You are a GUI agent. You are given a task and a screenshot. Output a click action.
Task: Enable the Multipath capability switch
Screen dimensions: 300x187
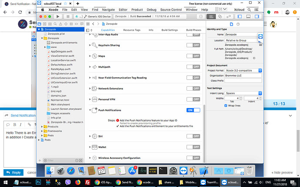[193, 67]
